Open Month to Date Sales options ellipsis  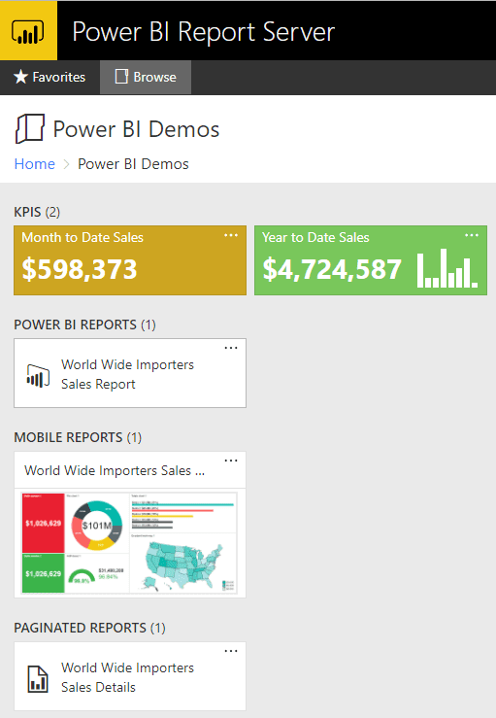click(231, 235)
